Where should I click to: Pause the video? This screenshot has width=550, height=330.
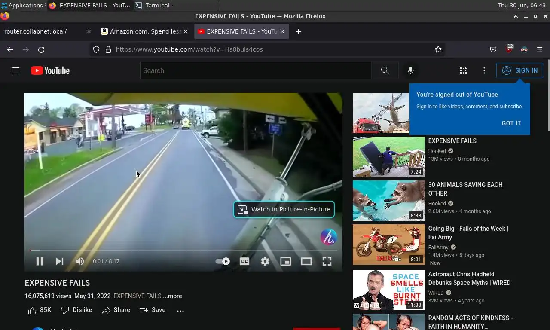point(40,261)
